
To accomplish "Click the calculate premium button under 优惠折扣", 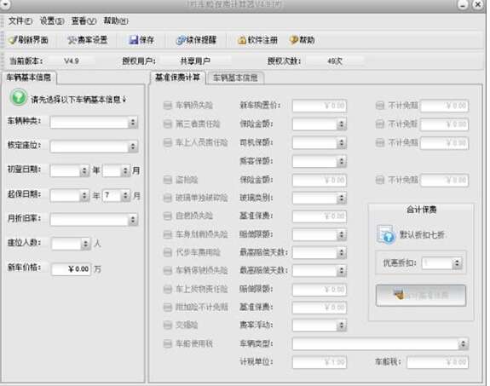I will [421, 296].
